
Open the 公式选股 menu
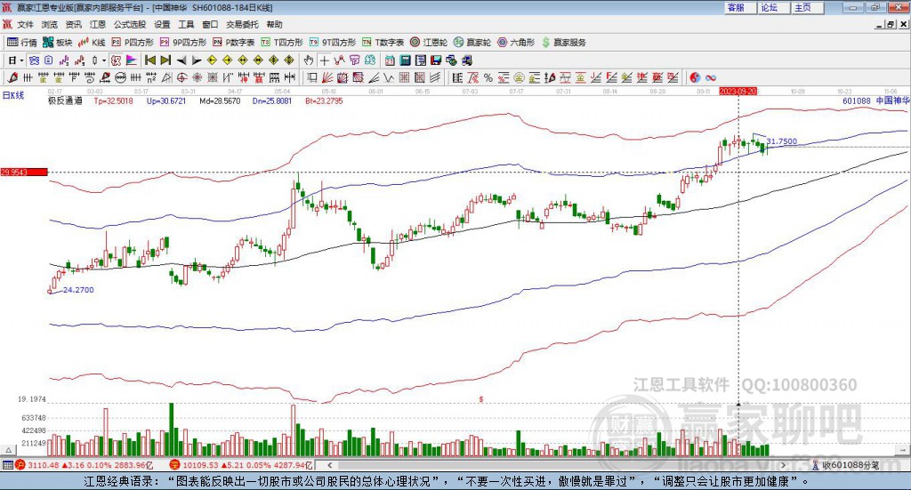130,24
